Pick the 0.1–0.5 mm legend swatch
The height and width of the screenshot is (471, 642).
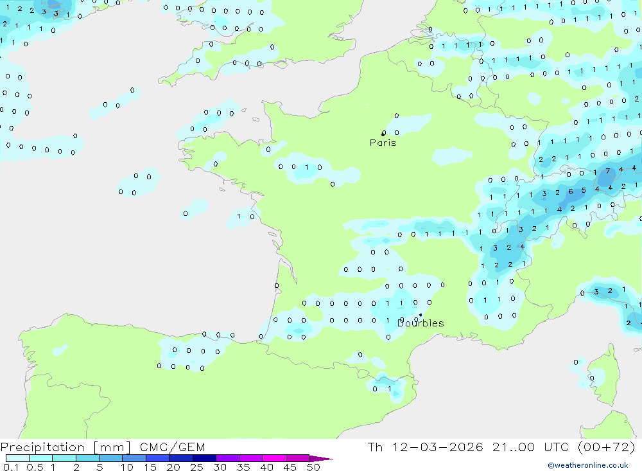click(x=17, y=458)
